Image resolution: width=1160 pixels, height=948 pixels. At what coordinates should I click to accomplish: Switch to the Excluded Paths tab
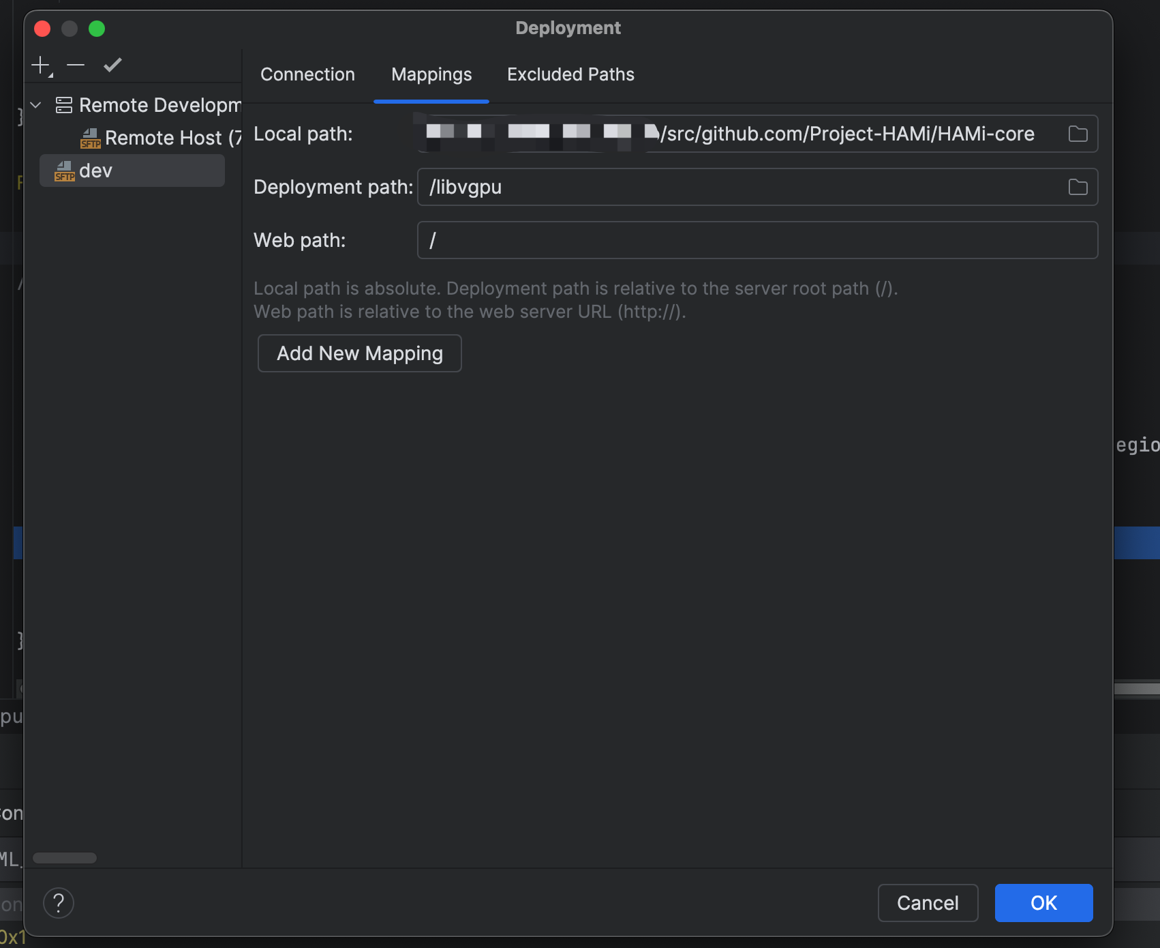click(570, 74)
